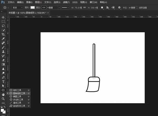Select the Horizontal Type tool
The width and height of the screenshot is (158, 116).
tap(3, 82)
